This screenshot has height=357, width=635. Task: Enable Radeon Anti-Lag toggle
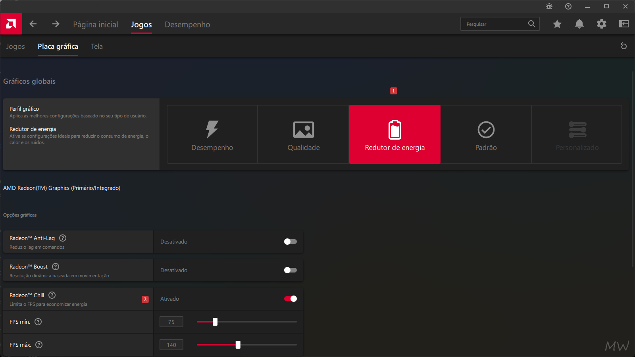[x=291, y=242]
